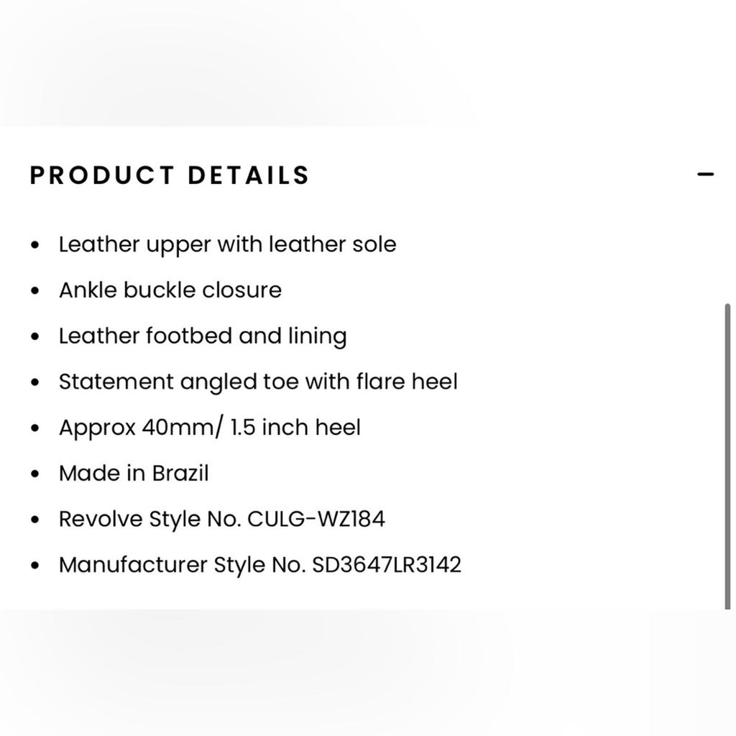
Task: Click the 'Made in Brazil' text
Action: click(134, 474)
